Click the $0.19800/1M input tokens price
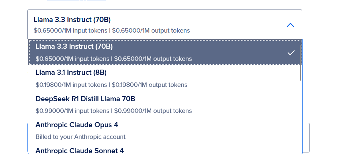Image resolution: width=341 pixels, height=166 pixels. click(x=71, y=85)
